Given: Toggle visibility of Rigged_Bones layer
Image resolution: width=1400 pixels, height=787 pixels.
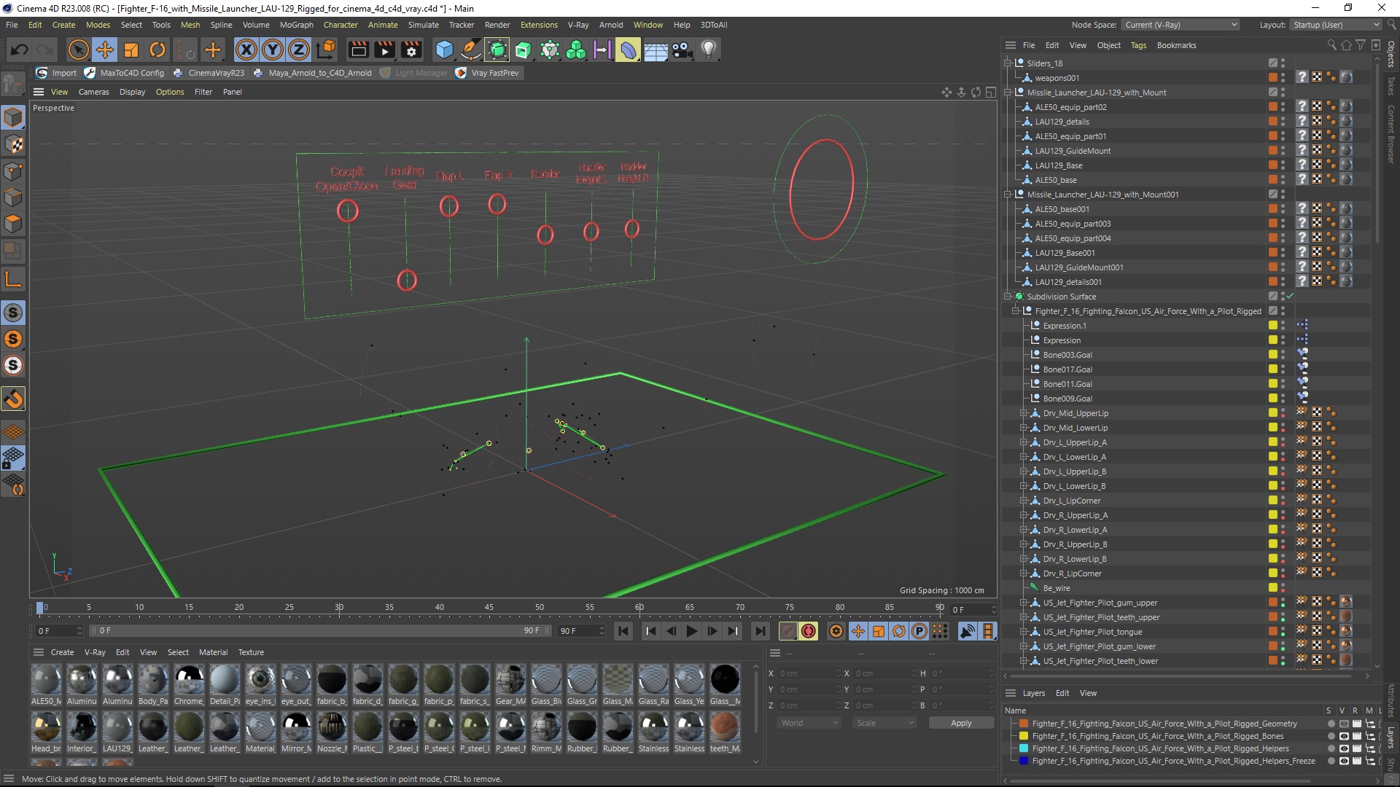Looking at the screenshot, I should [1344, 736].
